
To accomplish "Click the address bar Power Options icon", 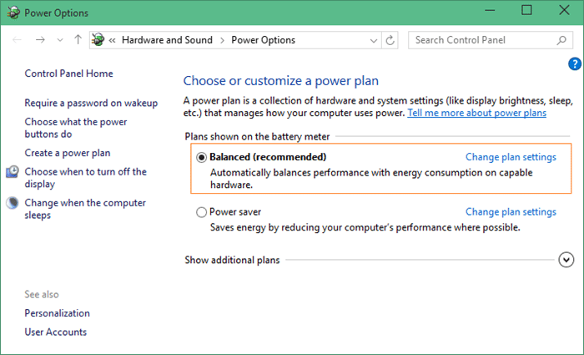I will click(98, 39).
